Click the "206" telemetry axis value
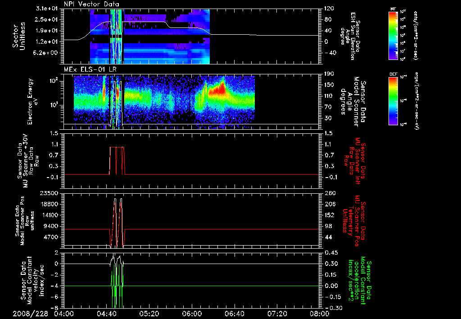This screenshot has height=319, width=461. click(329, 204)
